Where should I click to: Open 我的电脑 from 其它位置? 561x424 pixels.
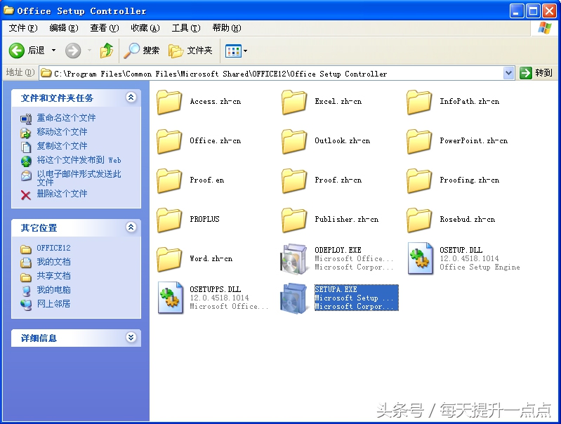(53, 290)
